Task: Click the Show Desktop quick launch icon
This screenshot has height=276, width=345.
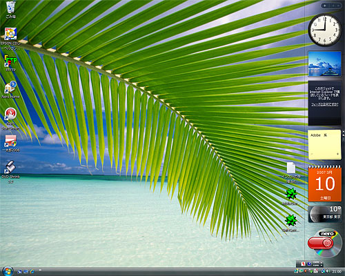Action: 19,272
